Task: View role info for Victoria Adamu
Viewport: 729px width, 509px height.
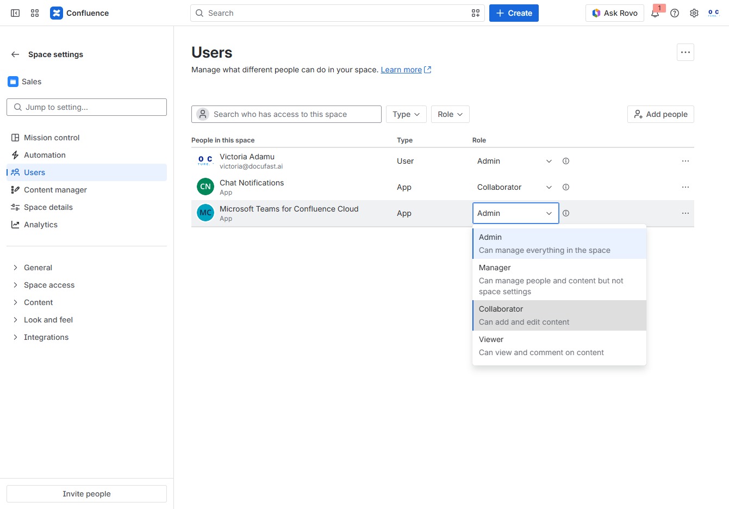Action: tap(566, 161)
